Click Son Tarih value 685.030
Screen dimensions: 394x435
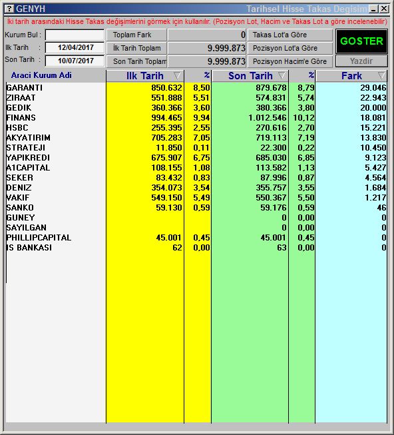[271, 158]
